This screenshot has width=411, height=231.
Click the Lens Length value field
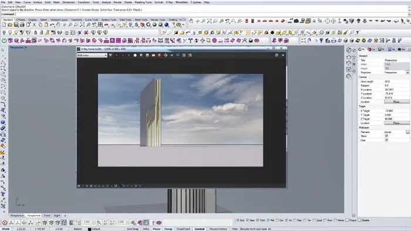pos(396,81)
